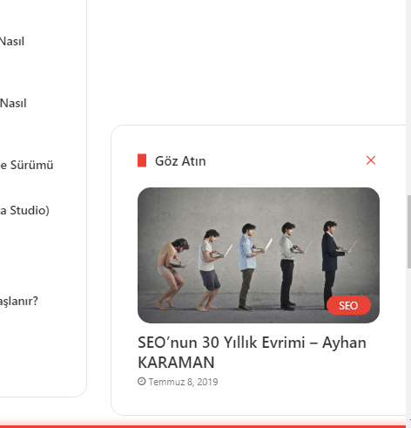Open the SEO category badge
The image size is (411, 428).
click(348, 305)
